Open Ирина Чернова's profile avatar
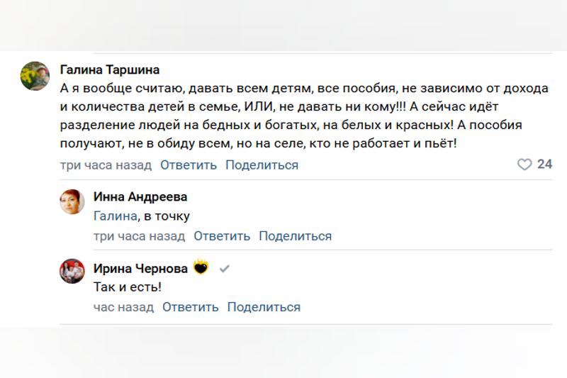 click(x=72, y=272)
